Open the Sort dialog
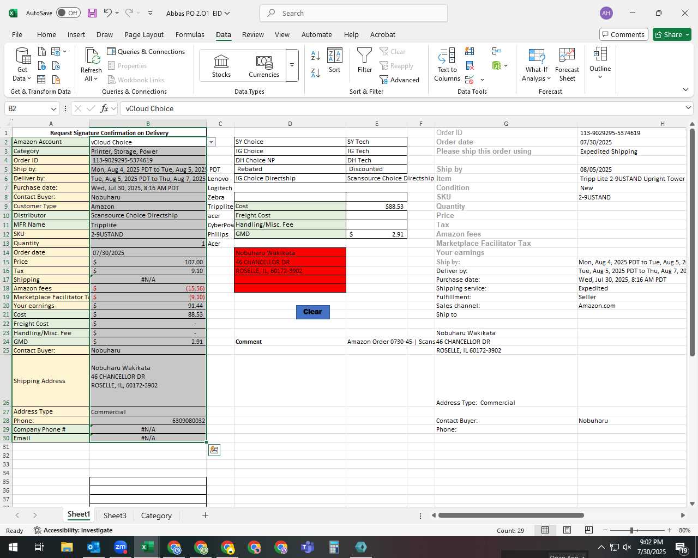This screenshot has width=698, height=558. (x=334, y=61)
